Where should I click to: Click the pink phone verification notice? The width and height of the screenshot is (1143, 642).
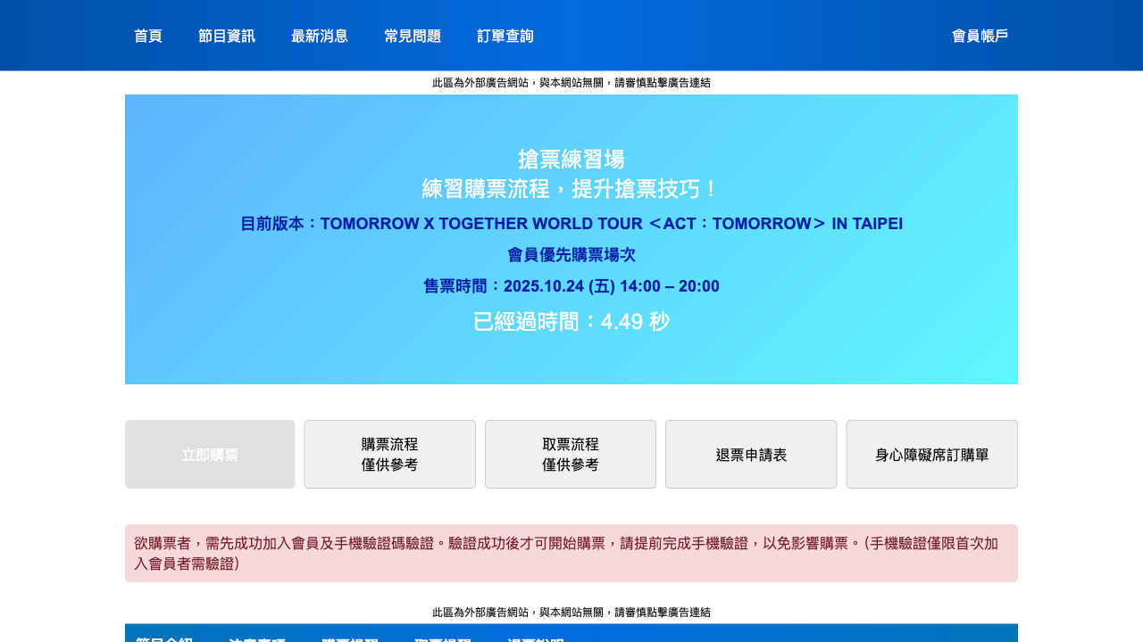(571, 553)
